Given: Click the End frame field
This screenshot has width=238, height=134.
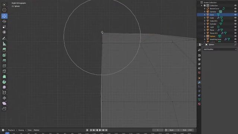Looking at the screenshot, I should tap(188, 130).
